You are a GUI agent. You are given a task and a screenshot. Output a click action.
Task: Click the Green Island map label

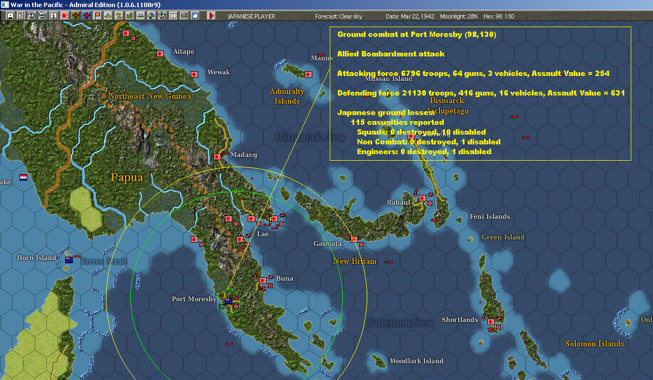point(503,237)
